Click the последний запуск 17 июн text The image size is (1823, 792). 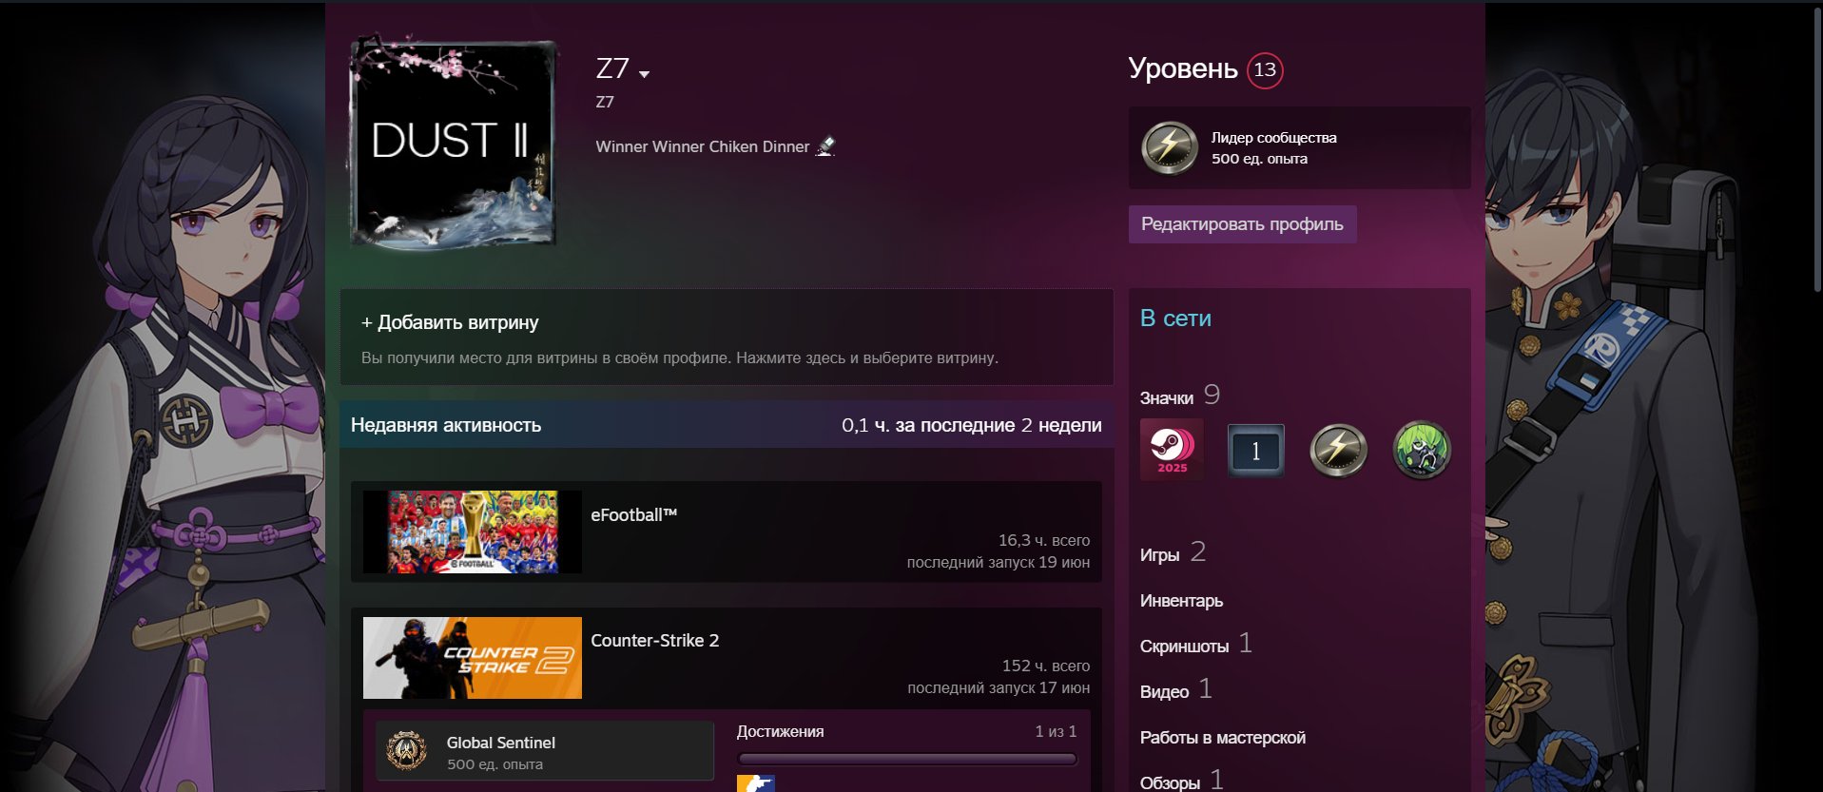click(999, 687)
